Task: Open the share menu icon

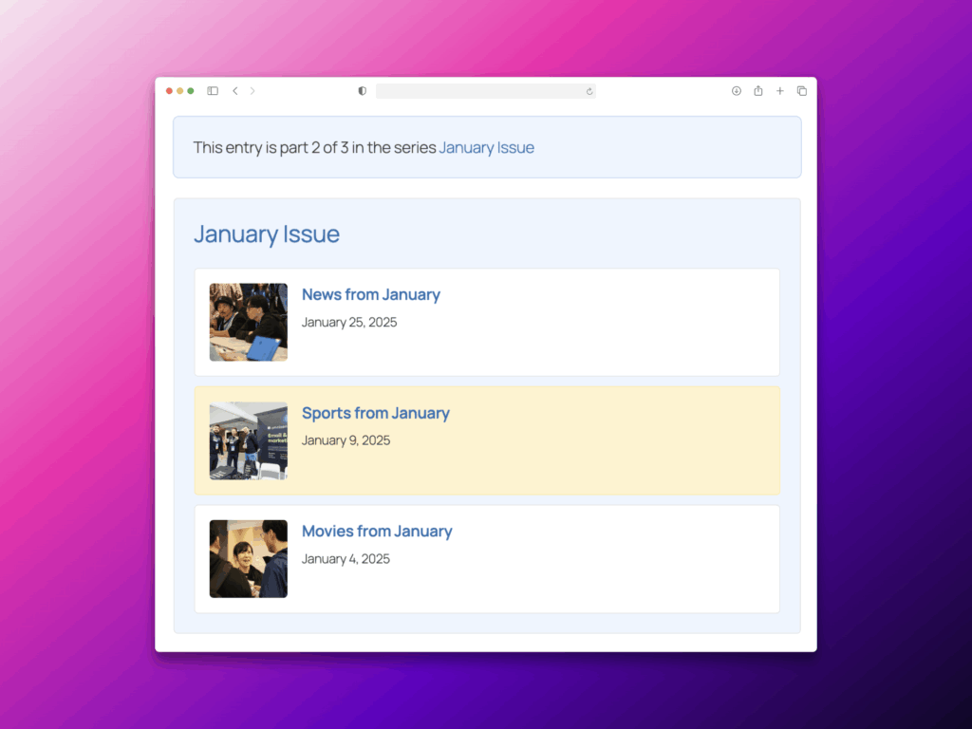Action: [x=758, y=91]
